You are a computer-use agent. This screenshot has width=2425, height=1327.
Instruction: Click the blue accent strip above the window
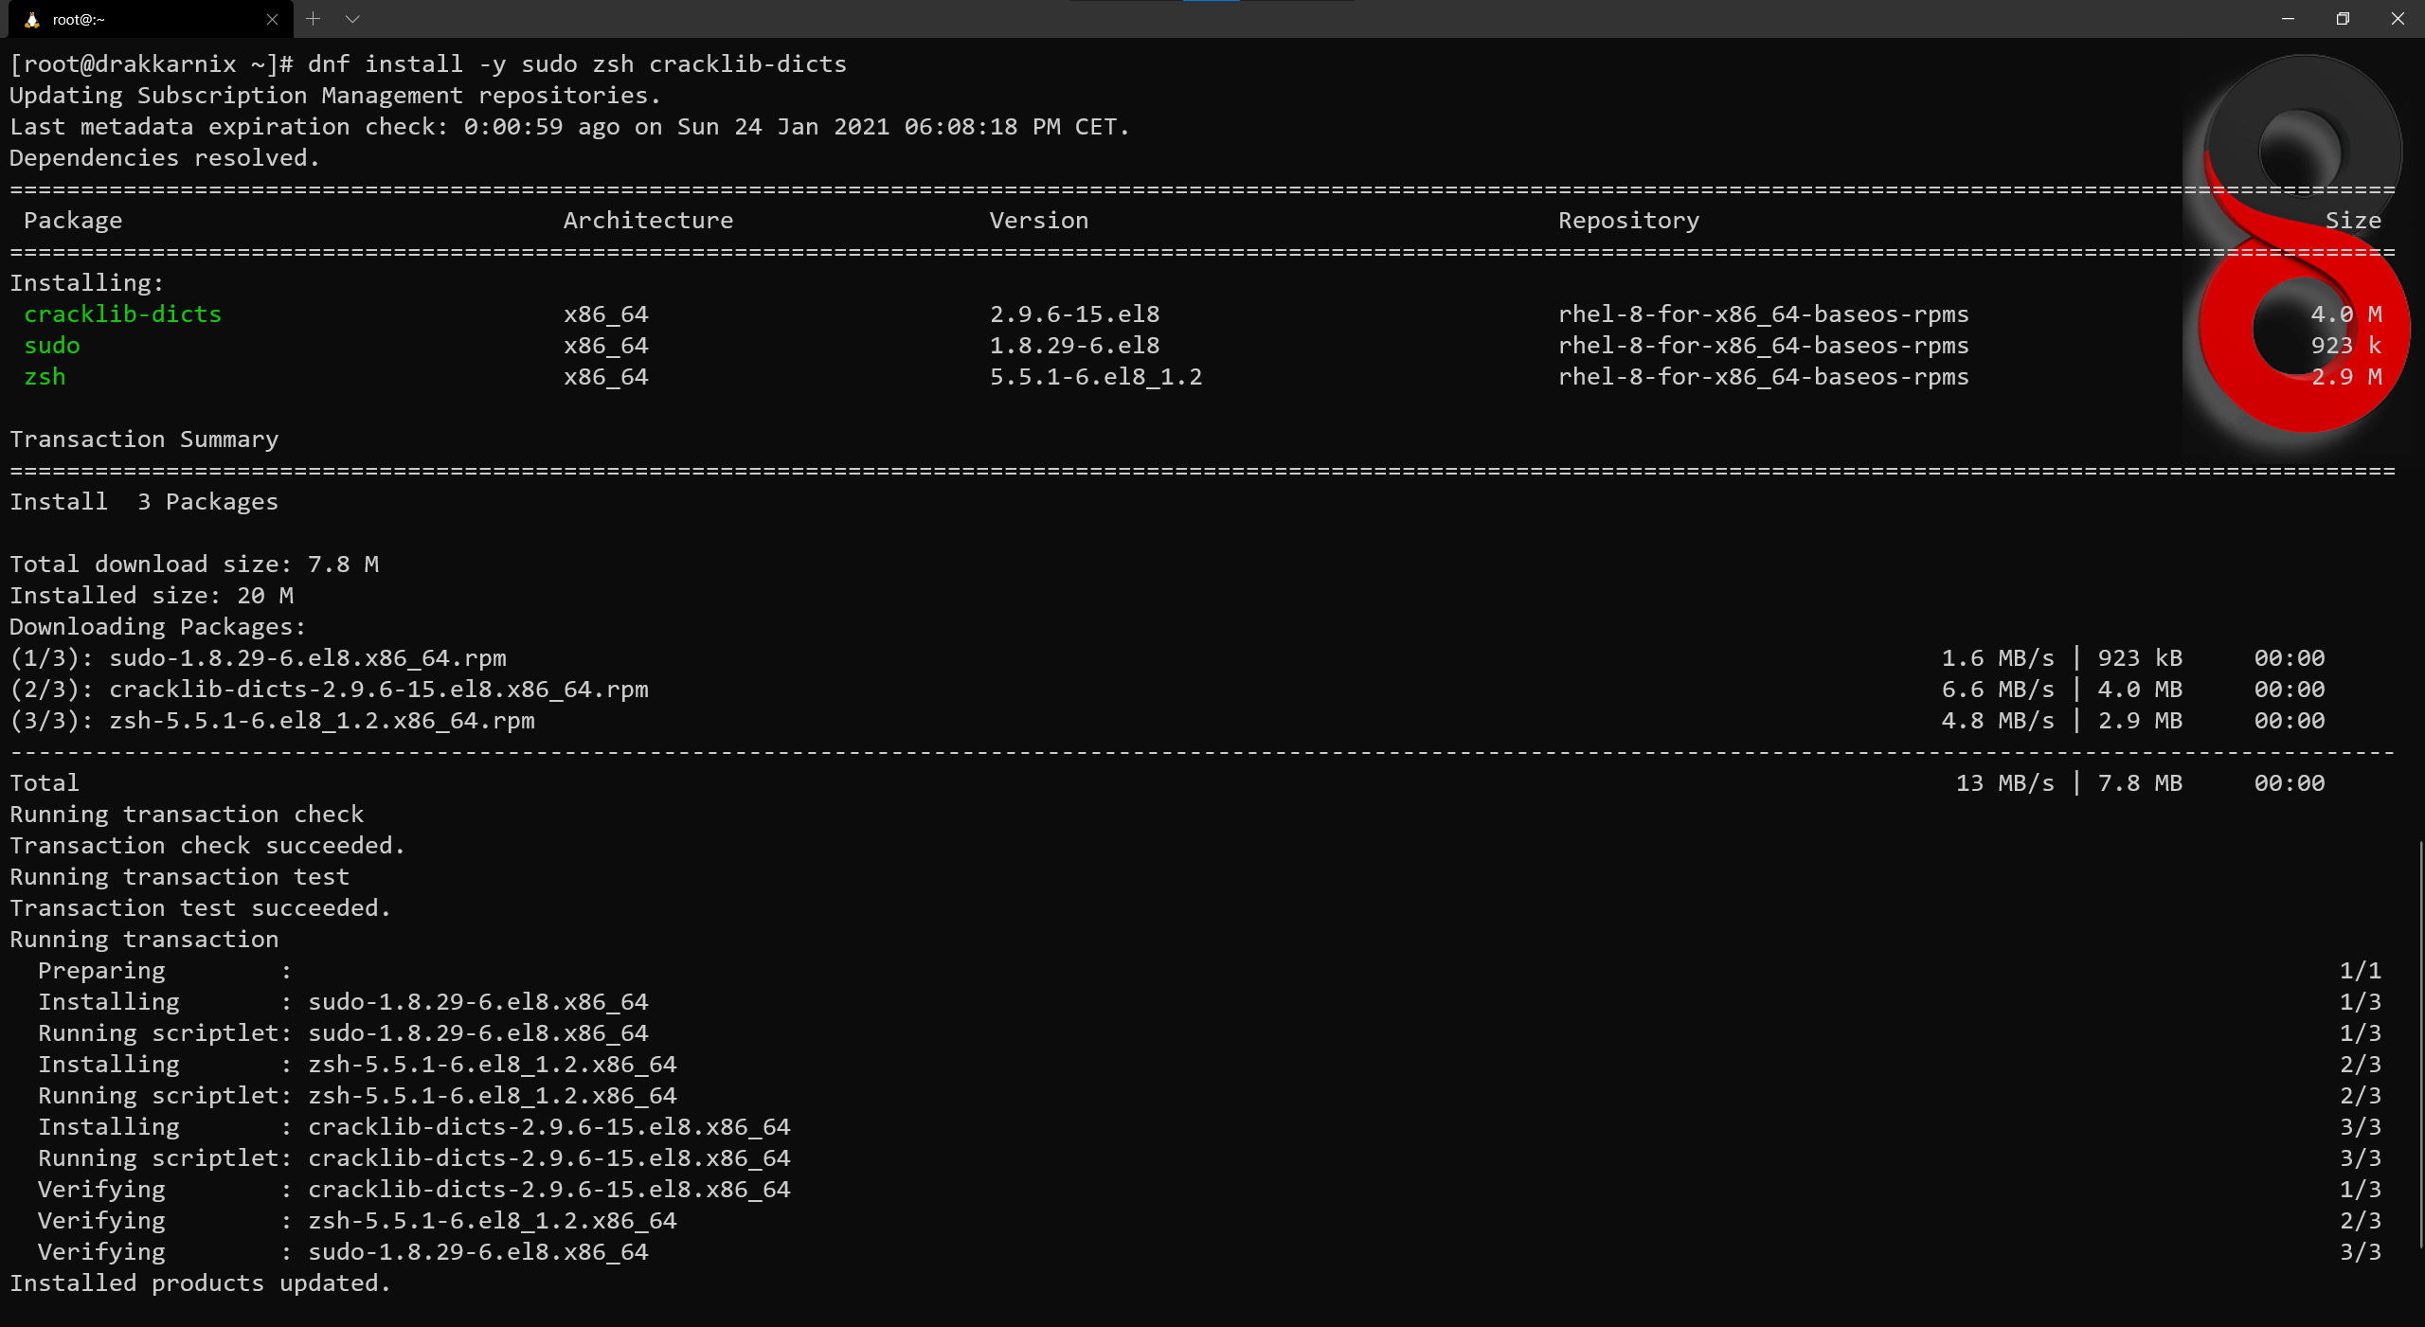[x=1210, y=3]
